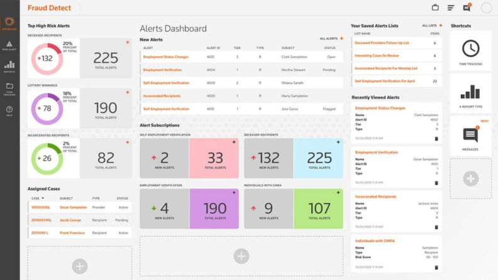Go to Case Tracking in sidebar
The height and width of the screenshot is (280, 498).
click(9, 87)
